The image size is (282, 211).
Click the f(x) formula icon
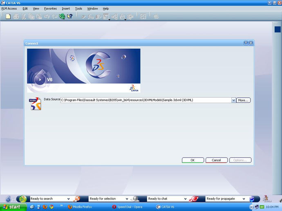pos(91,17)
